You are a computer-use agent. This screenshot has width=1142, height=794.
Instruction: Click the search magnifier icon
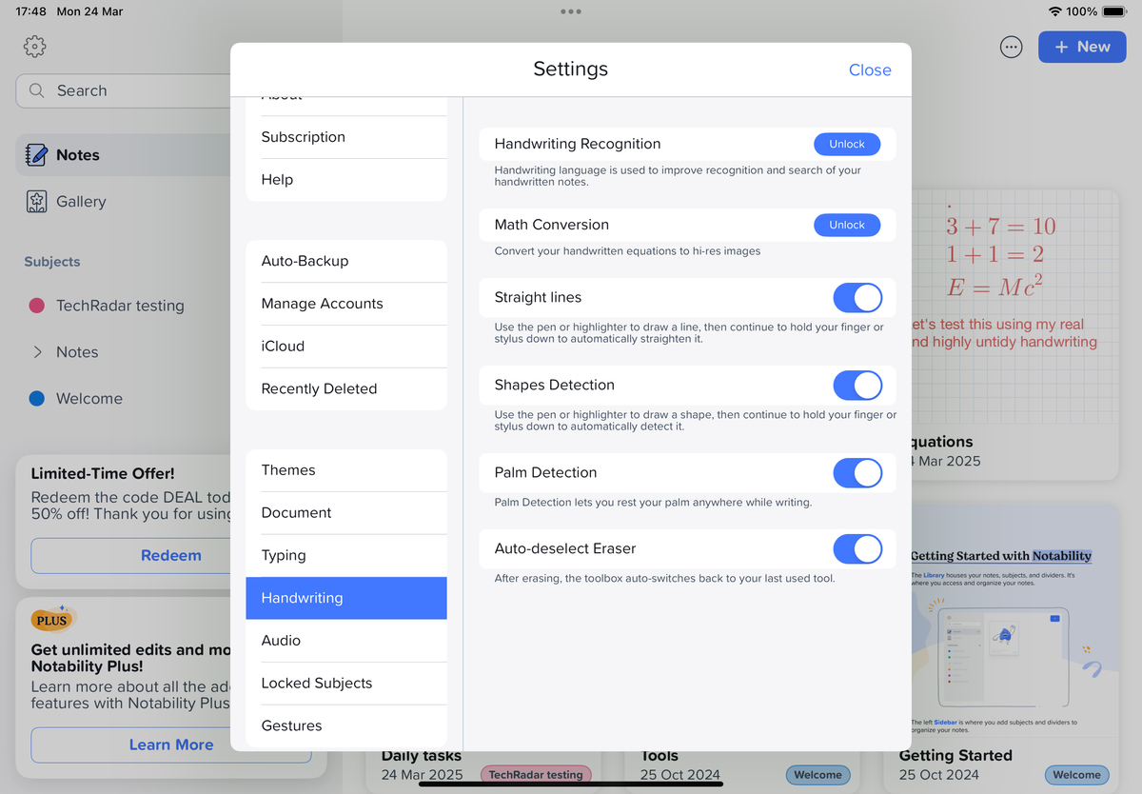[x=36, y=90]
